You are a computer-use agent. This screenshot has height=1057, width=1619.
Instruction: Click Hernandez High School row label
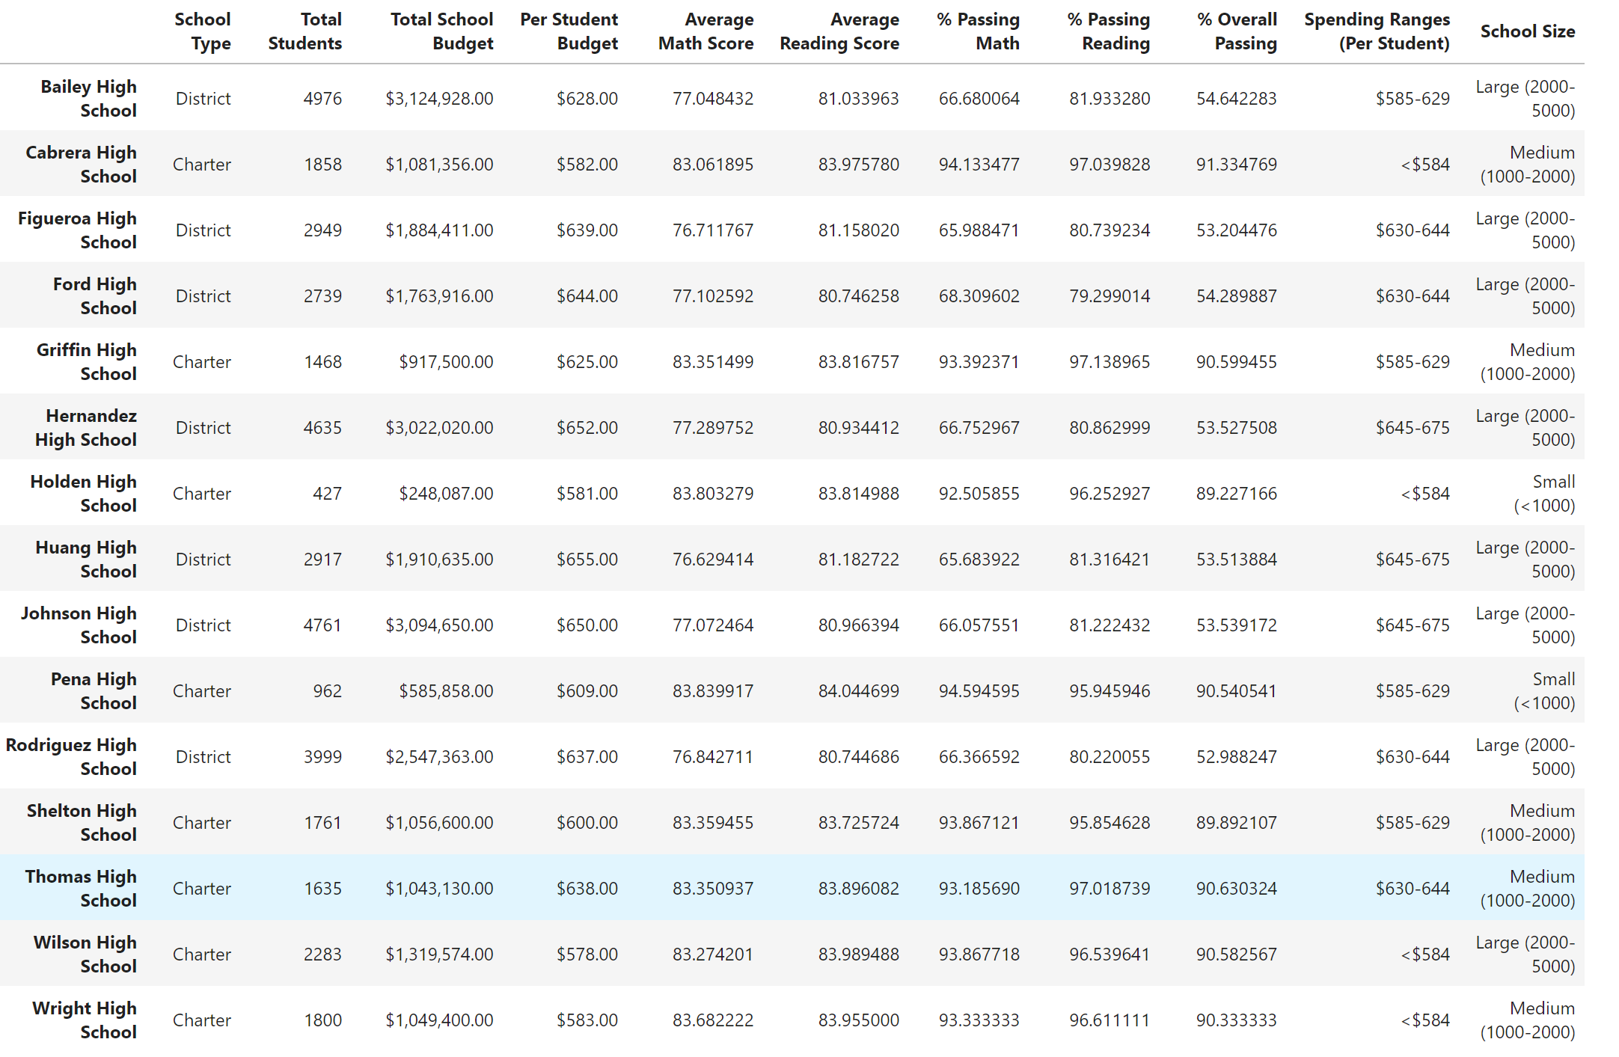coord(86,427)
